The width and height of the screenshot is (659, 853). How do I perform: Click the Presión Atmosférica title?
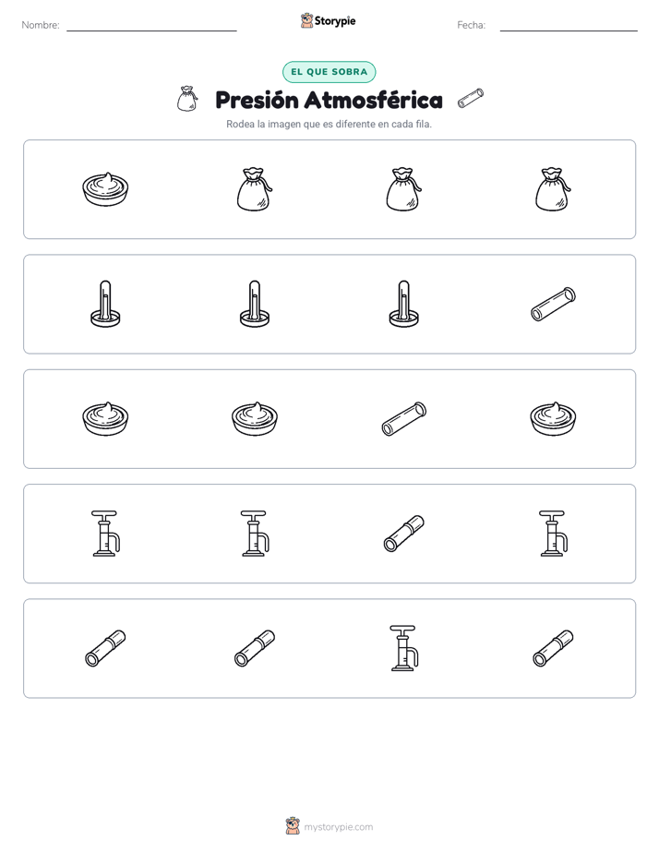coord(329,100)
